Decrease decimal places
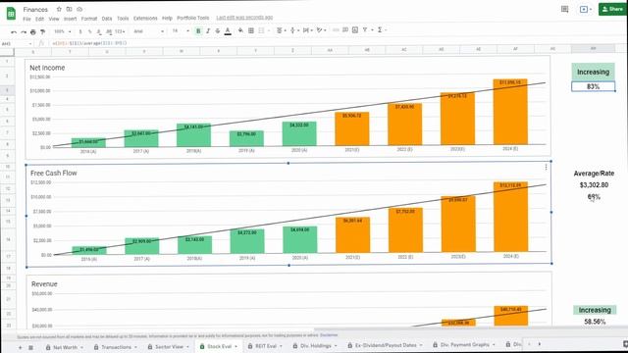This screenshot has height=353, width=628. (99, 31)
